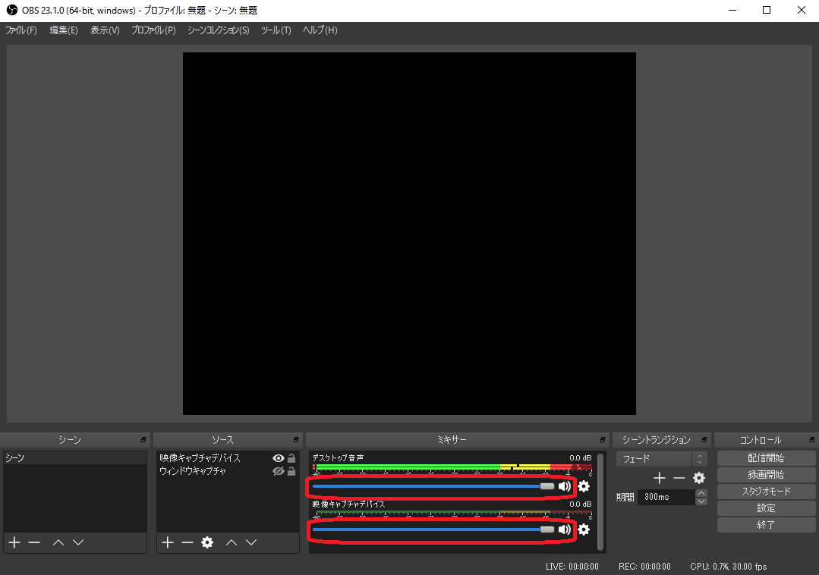
Task: Open the フェード transition dropdown
Action: (x=662, y=459)
